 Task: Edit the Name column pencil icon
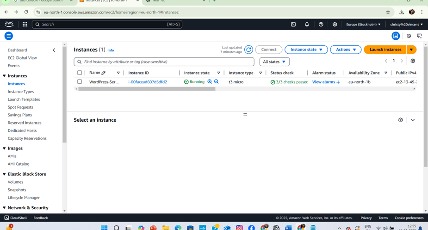click(x=104, y=73)
